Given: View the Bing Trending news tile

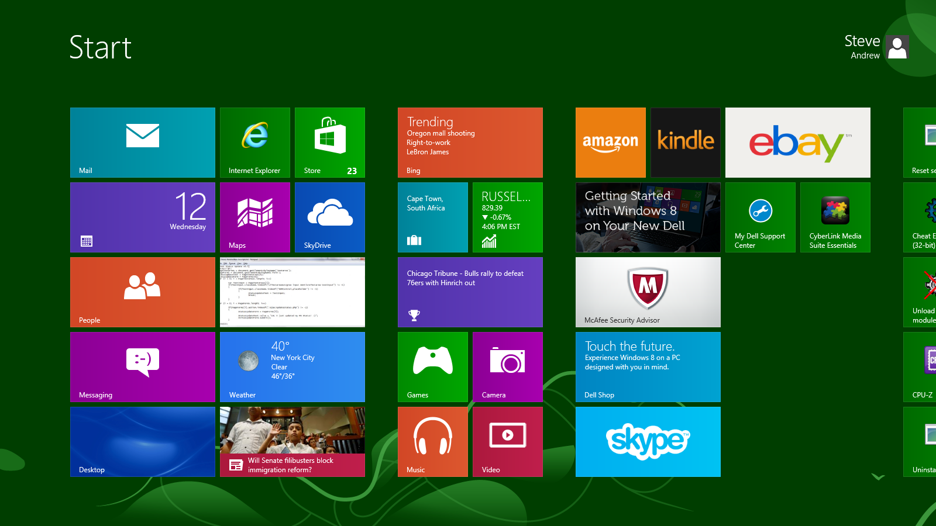Looking at the screenshot, I should pos(470,142).
